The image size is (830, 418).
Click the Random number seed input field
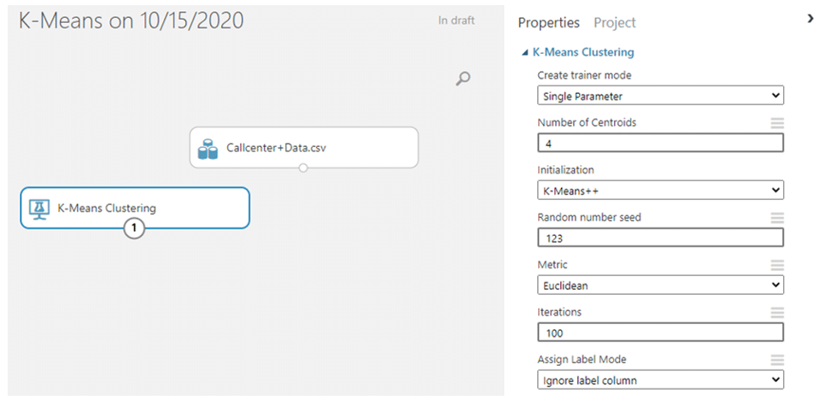[660, 238]
